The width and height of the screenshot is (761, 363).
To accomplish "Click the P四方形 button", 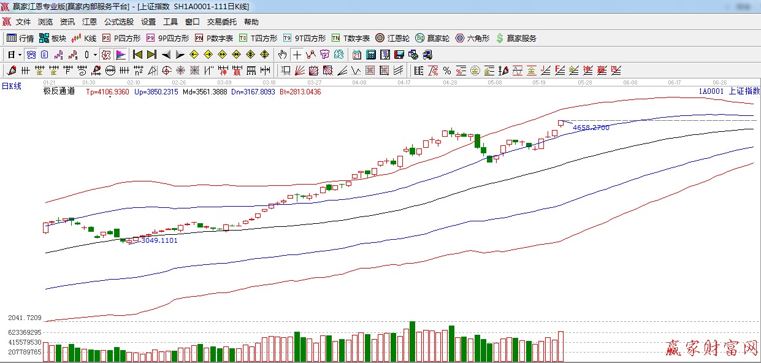I will (121, 38).
